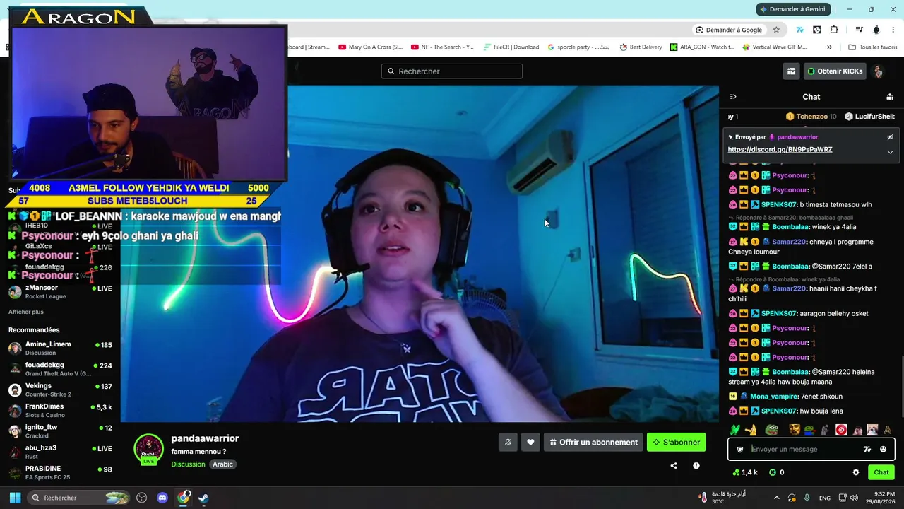Open the 7TV browser extension icon
904x509 pixels.
[799, 30]
